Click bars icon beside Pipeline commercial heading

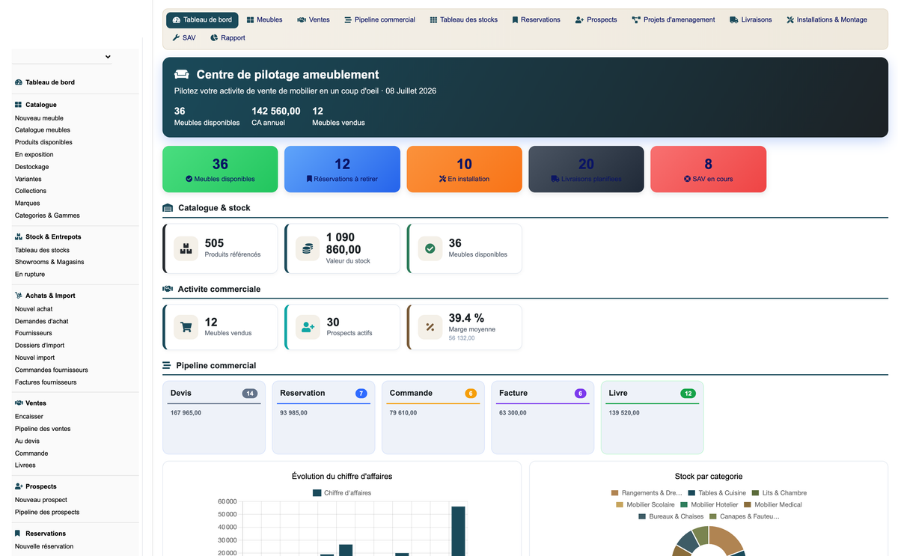167,366
